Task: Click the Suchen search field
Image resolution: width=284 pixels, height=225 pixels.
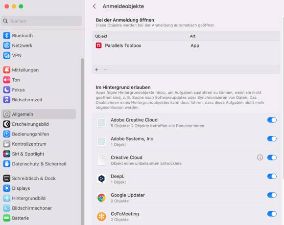Action: [41, 21]
